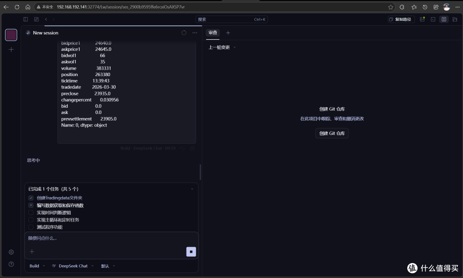The image size is (463, 278).
Task: Stop generation with the square stop button
Action: click(191, 251)
